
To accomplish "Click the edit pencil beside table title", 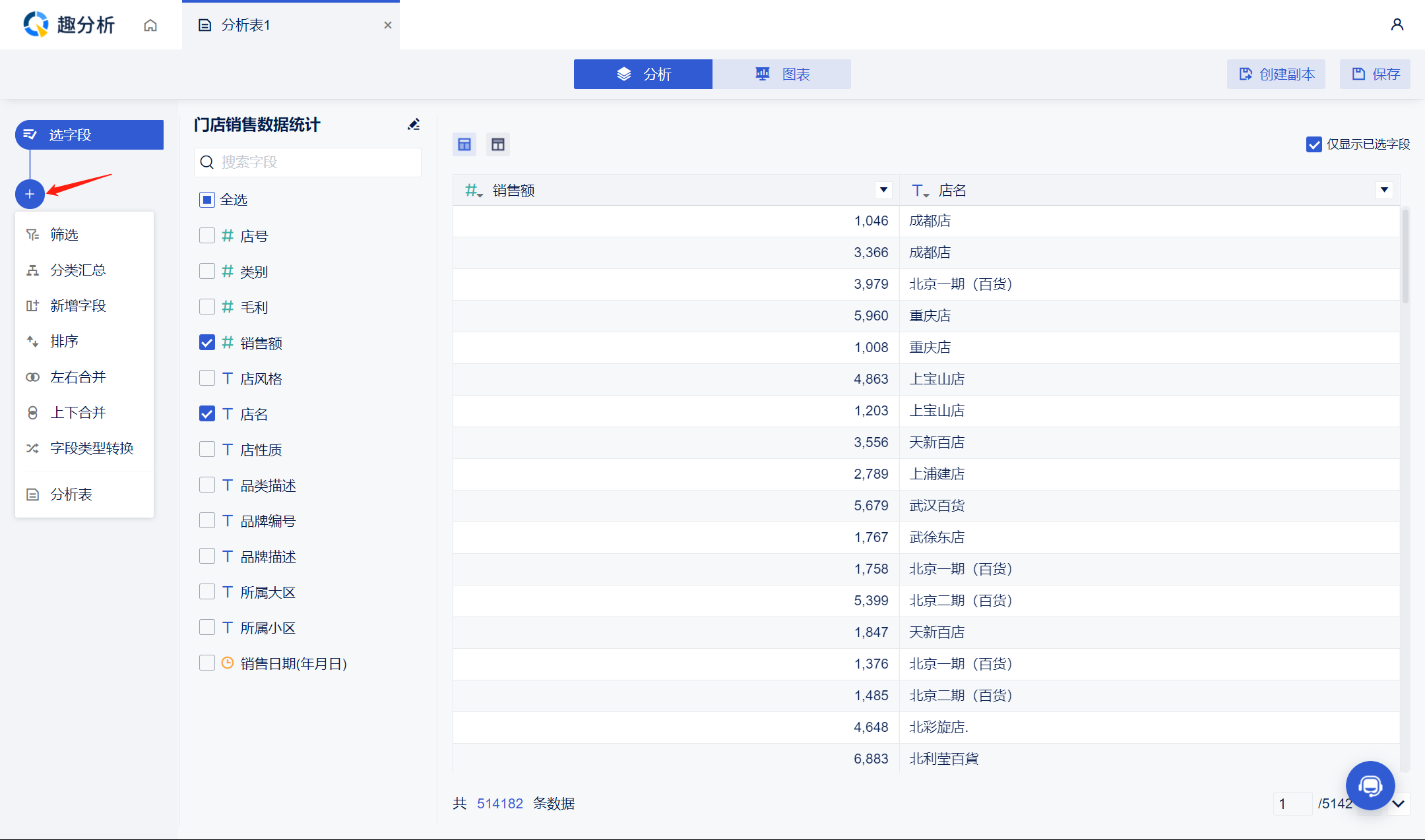I will [x=414, y=125].
